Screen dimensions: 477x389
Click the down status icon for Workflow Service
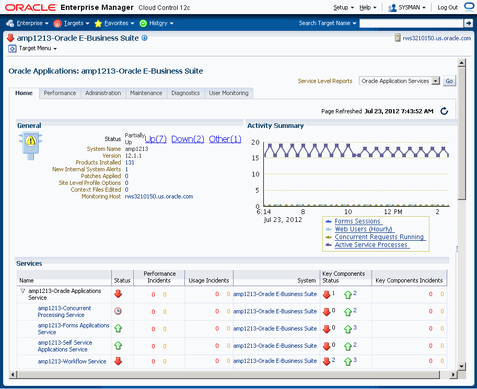point(118,361)
